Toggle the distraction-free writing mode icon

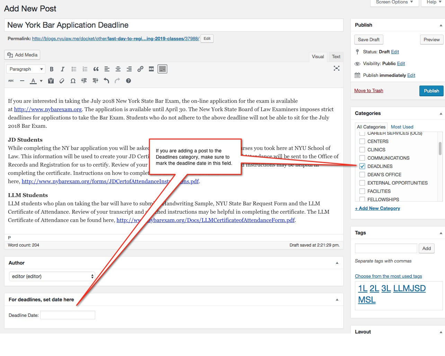336,69
